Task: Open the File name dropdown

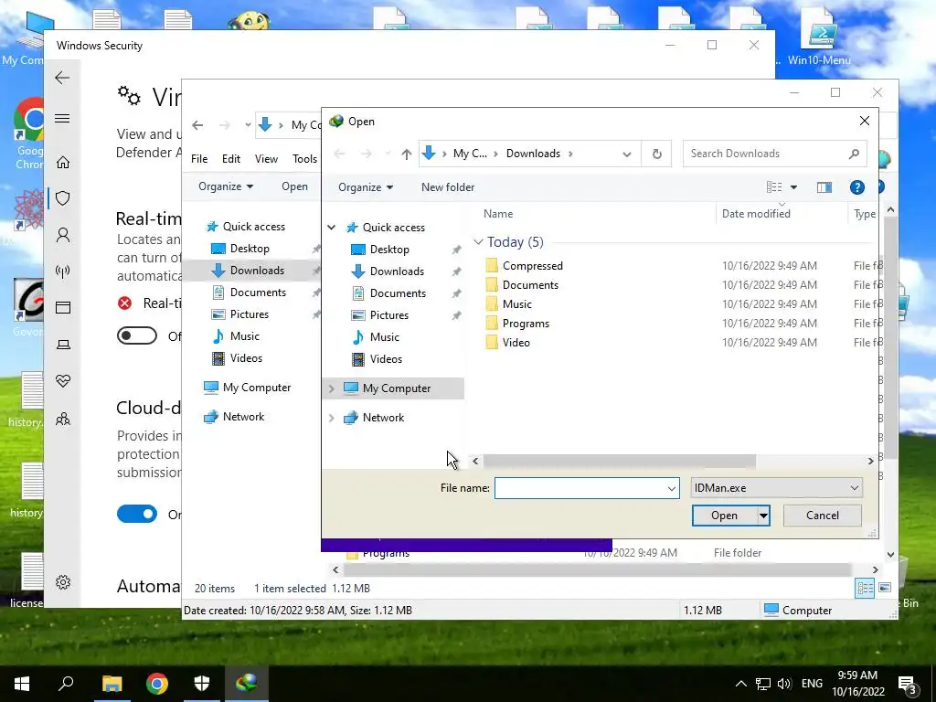Action: click(x=672, y=488)
